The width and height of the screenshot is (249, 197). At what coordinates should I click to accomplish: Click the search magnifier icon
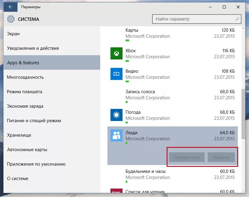pyautogui.click(x=237, y=19)
